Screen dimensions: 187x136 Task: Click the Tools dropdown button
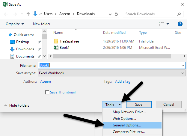pyautogui.click(x=112, y=105)
